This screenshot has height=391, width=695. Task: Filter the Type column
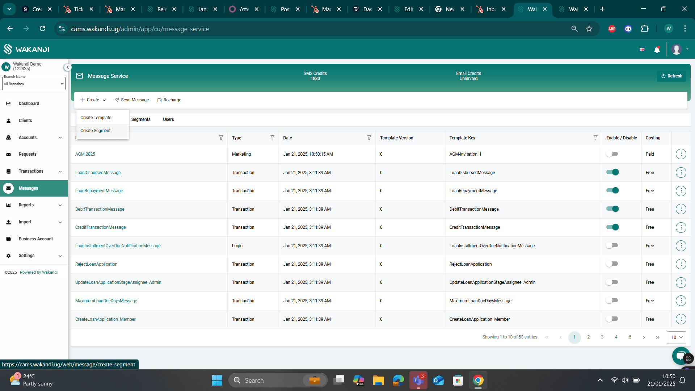pyautogui.click(x=272, y=138)
